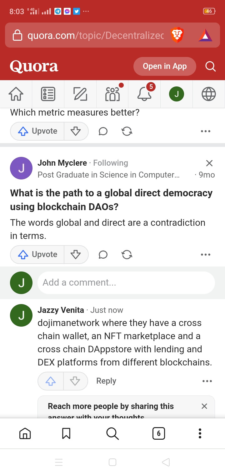Downvote John Myclere's answer
The image size is (225, 476).
tap(76, 255)
